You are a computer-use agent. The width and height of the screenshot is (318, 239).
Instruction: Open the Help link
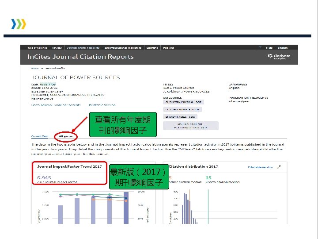[269, 48]
